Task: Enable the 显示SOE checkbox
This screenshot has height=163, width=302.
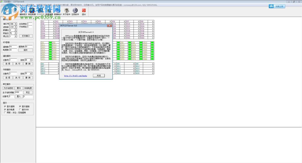Action: point(20,109)
